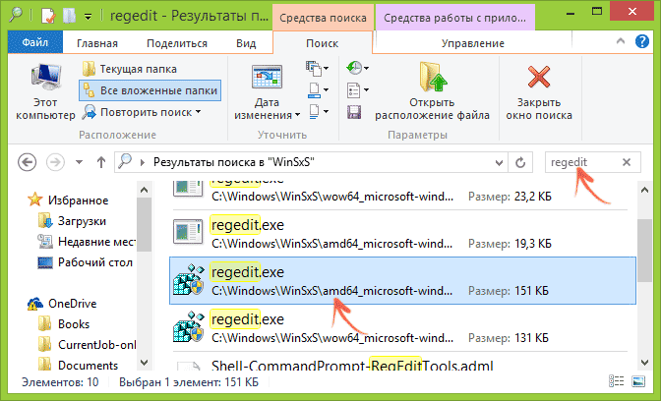Toggle All subfolders search option
The height and width of the screenshot is (401, 661).
tap(150, 90)
